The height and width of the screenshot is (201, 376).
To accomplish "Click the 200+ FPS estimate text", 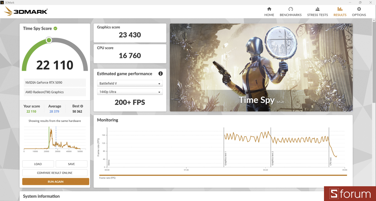I will coord(130,103).
